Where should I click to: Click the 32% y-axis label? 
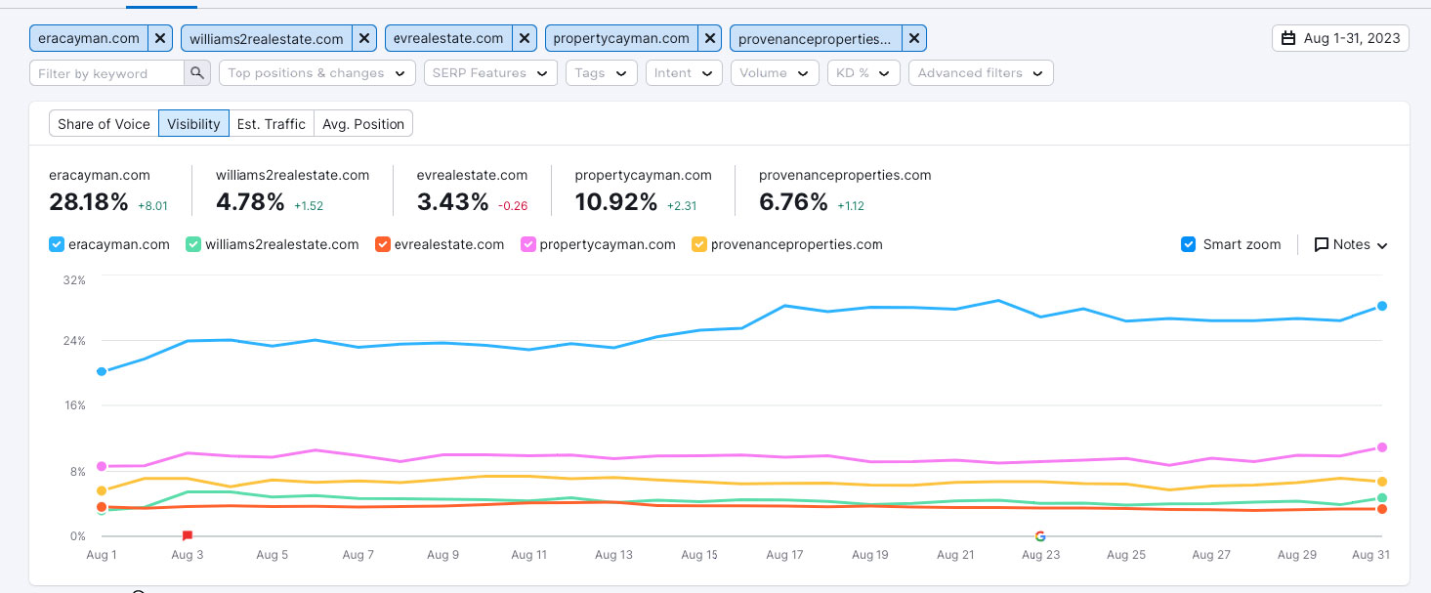coord(75,280)
